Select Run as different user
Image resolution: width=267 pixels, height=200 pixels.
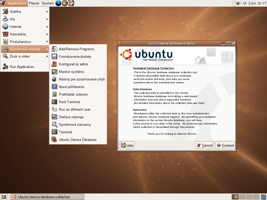pyautogui.click(x=78, y=110)
